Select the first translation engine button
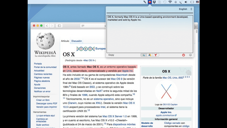The image size is (227, 128). point(144,55)
